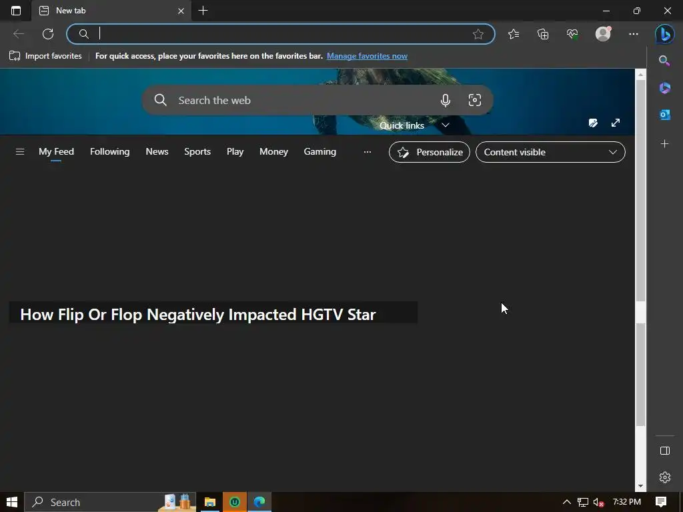Start voice search microphone

(445, 100)
